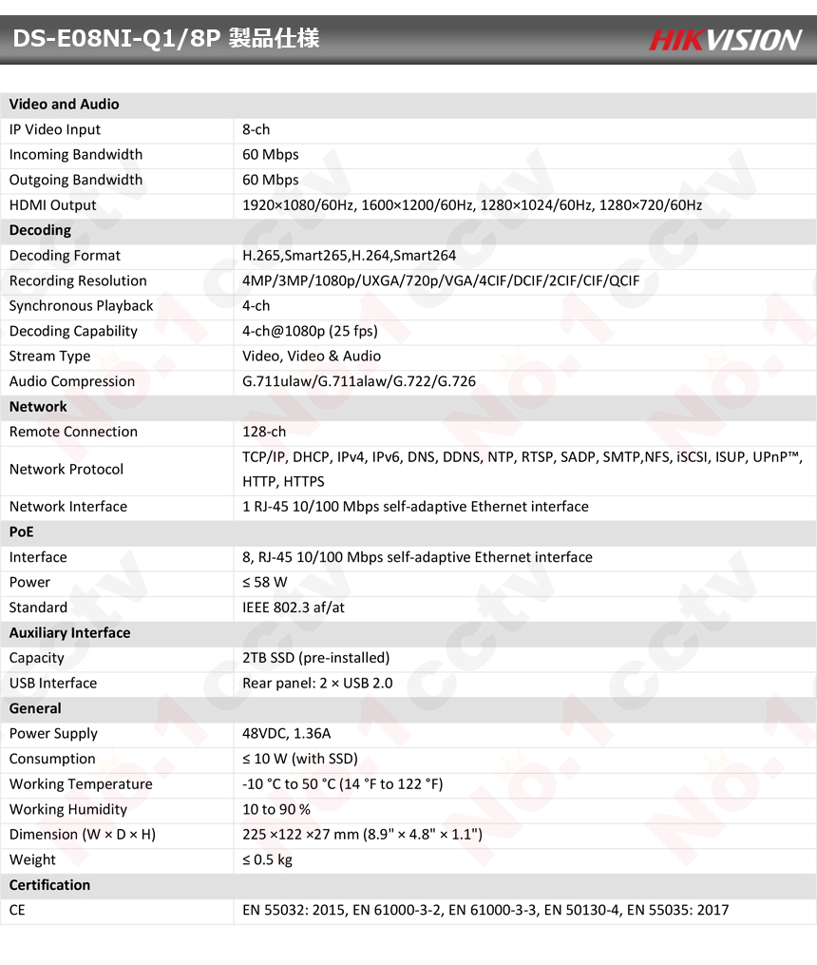Screen dimensions: 817x965
Task: Click the '≤ 10 W (with SSD)' value
Action: point(300,759)
